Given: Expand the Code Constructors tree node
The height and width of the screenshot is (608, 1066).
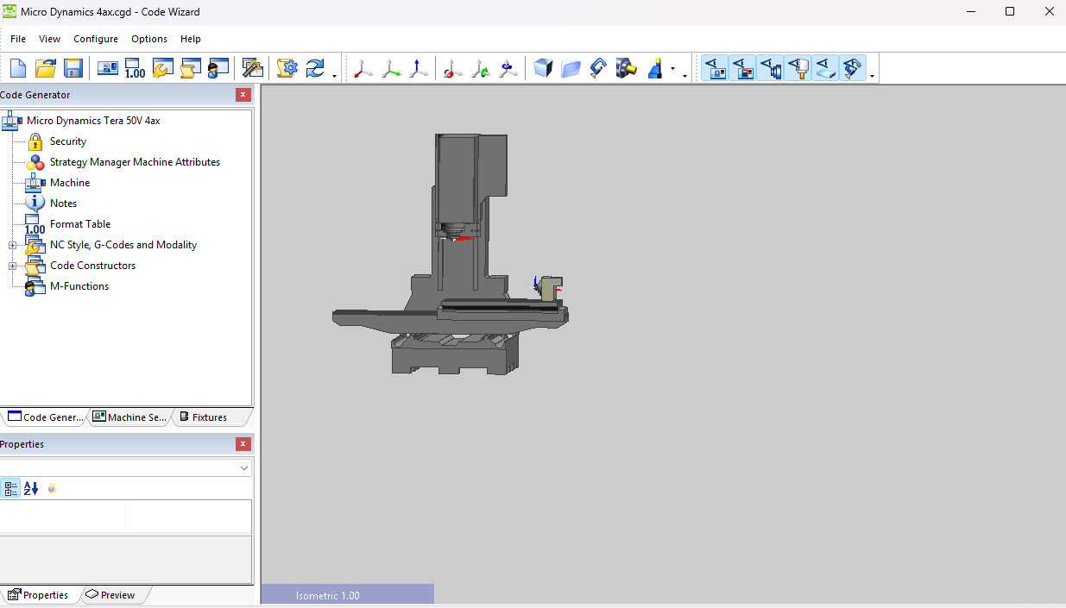Looking at the screenshot, I should (12, 265).
